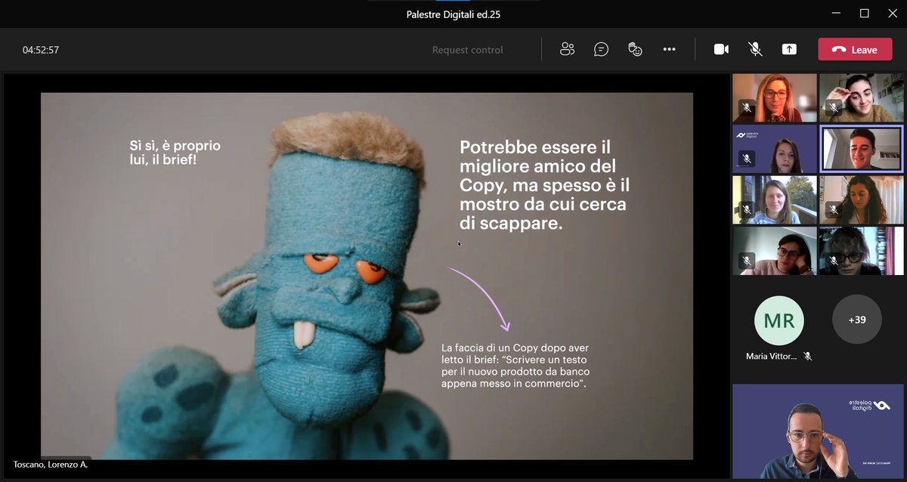The height and width of the screenshot is (482, 907).
Task: Click Maria Vittoria's MR avatar
Action: coord(779,319)
